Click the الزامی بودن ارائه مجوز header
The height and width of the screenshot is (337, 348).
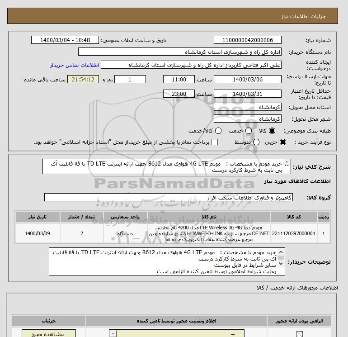(299, 321)
